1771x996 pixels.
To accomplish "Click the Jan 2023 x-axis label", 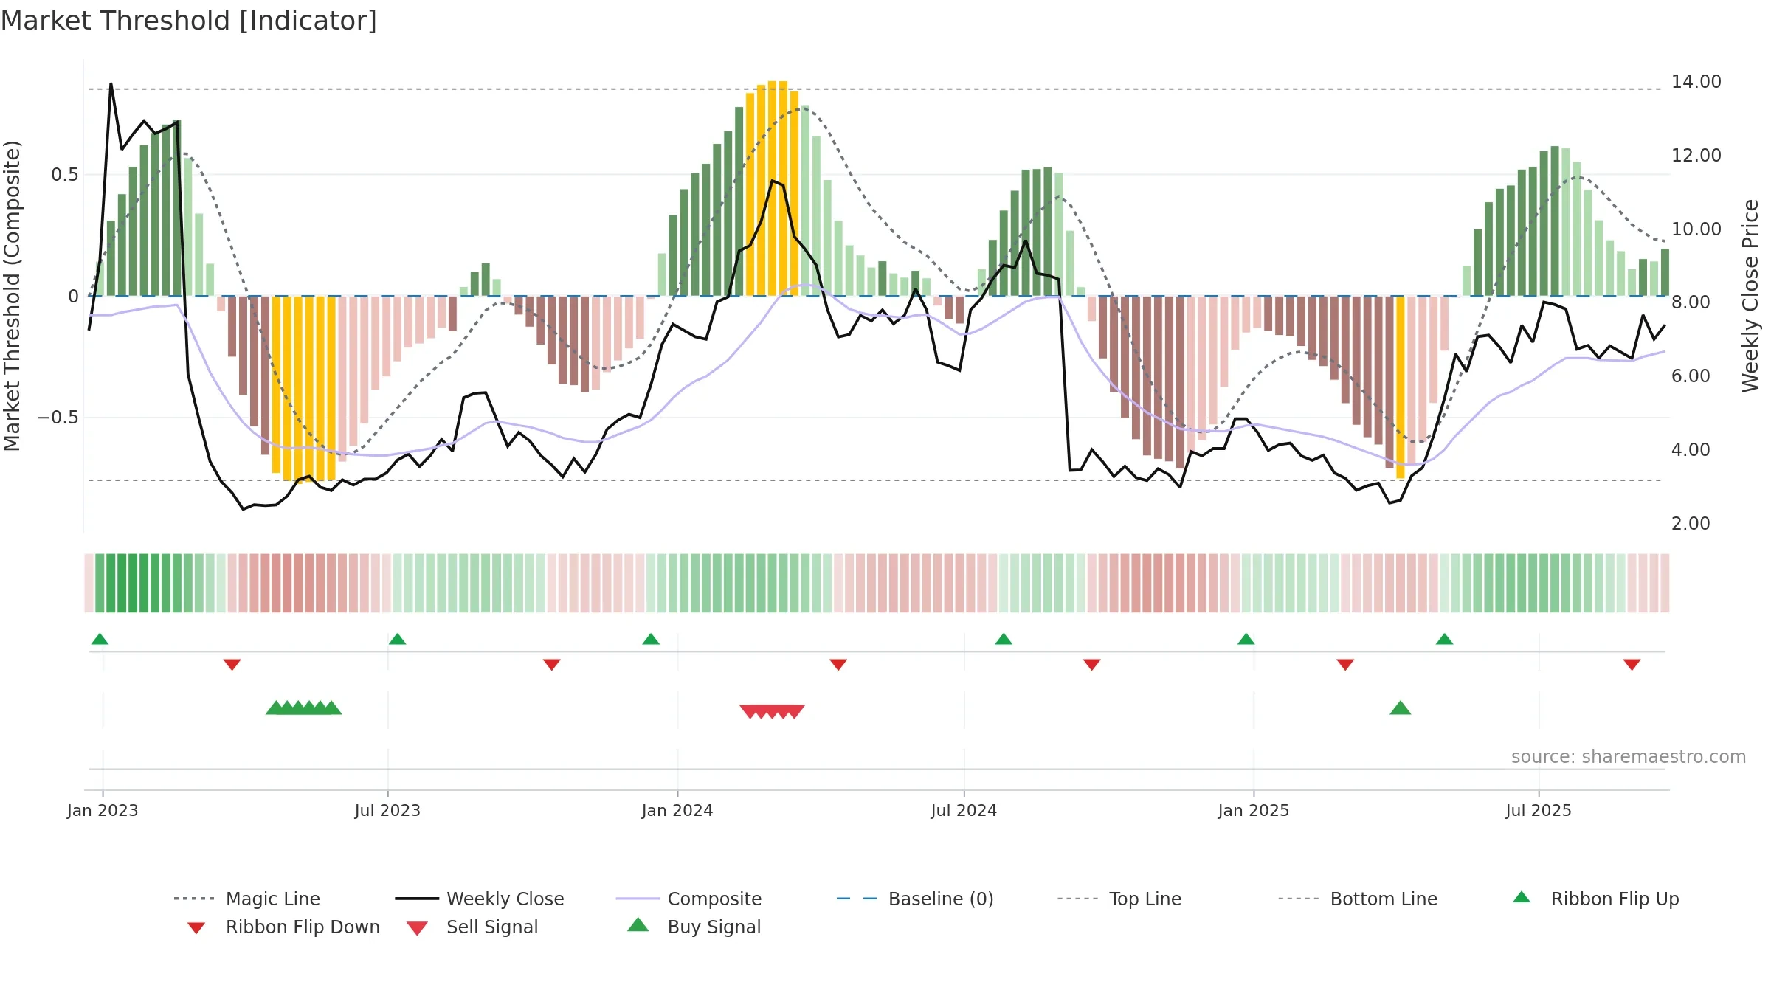I will click(103, 810).
